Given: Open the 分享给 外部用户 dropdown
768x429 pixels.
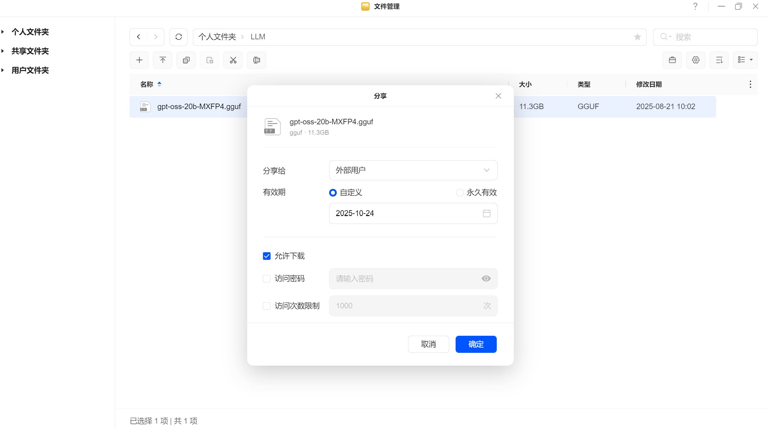Looking at the screenshot, I should pos(413,170).
